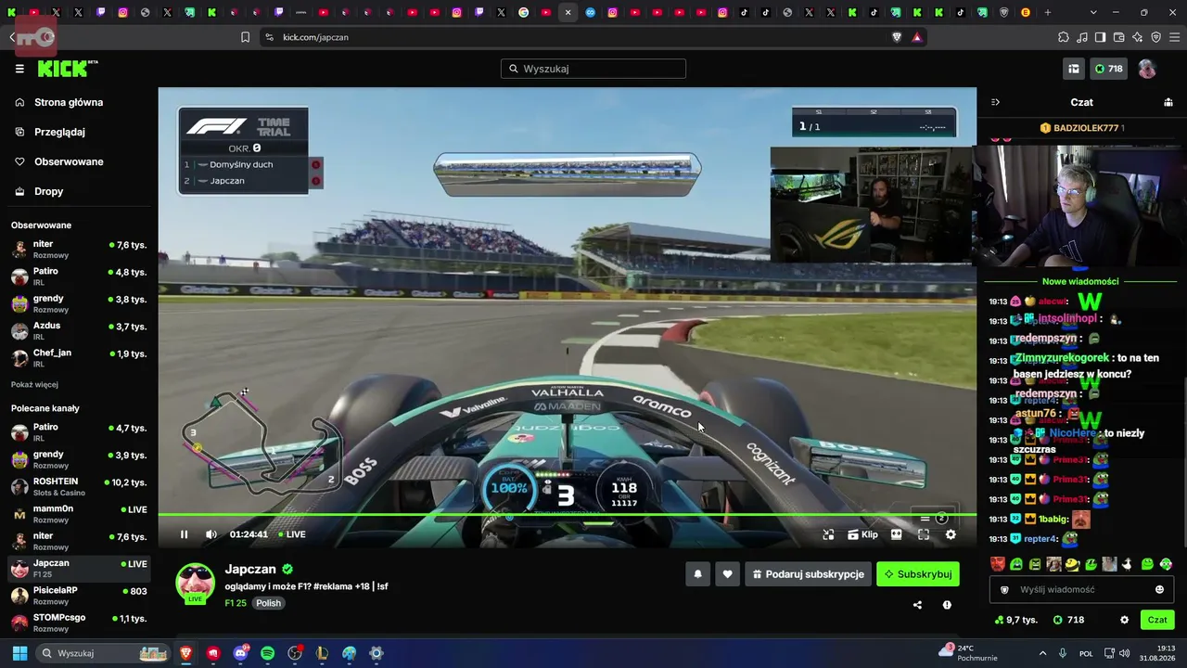Expand followed list with Pokaż więcej

[34, 385]
